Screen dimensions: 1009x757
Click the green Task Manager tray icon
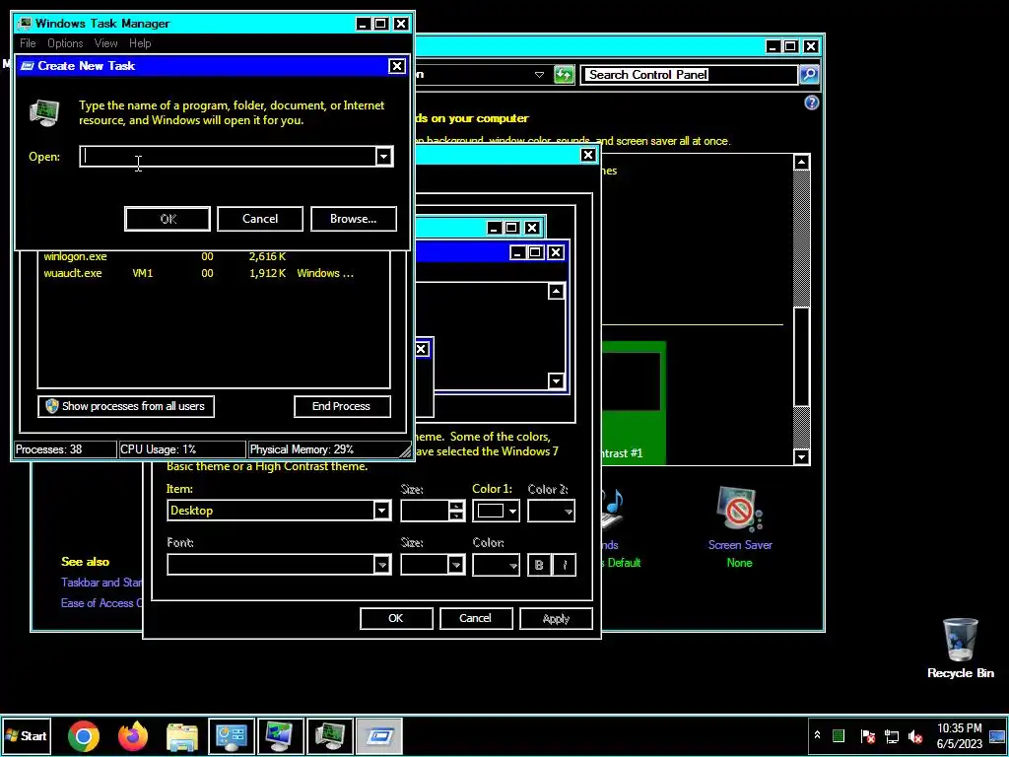pyautogui.click(x=839, y=735)
